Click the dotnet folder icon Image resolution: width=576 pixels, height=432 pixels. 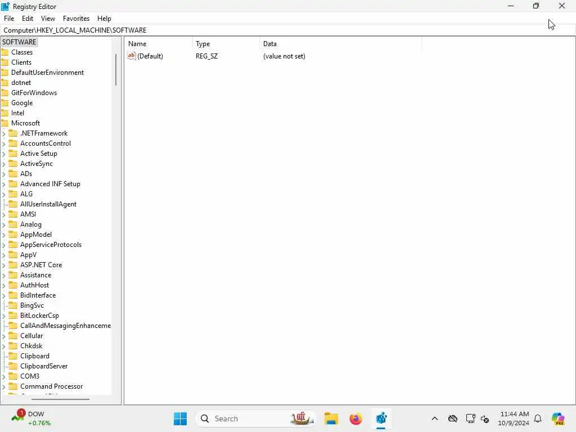point(4,83)
